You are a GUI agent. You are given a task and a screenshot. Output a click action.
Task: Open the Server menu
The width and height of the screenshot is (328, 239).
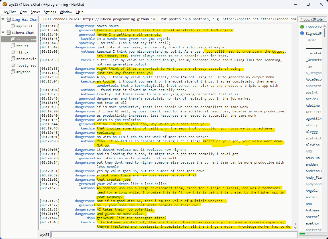35,12
